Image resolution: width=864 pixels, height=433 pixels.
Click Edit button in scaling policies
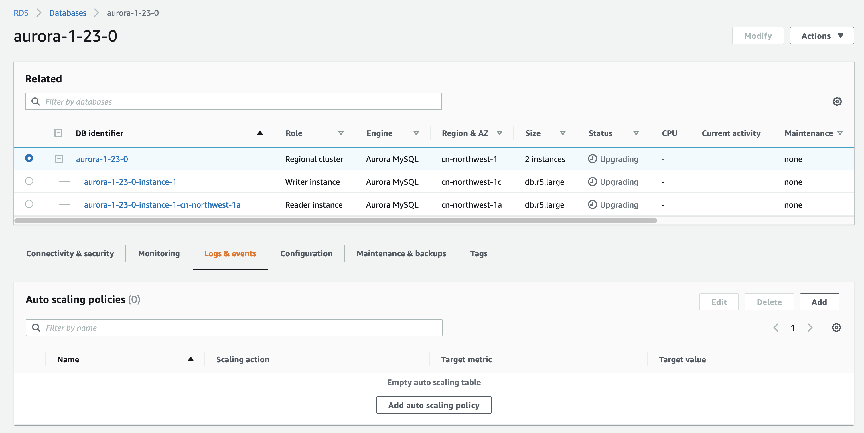(x=719, y=302)
